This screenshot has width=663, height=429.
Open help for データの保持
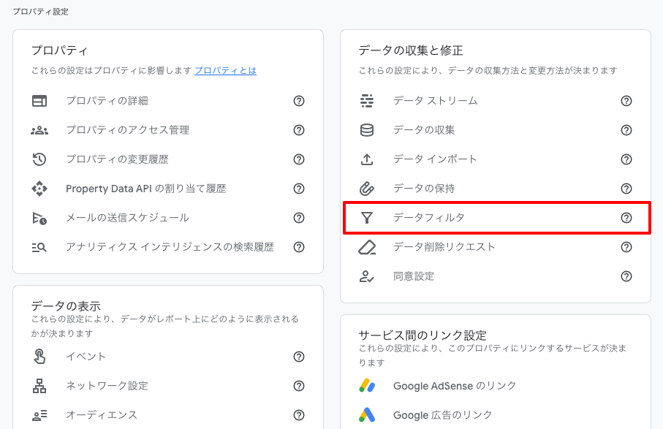pos(626,189)
